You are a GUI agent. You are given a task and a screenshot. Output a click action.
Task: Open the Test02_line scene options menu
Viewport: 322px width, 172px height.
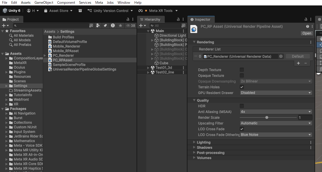[183, 72]
